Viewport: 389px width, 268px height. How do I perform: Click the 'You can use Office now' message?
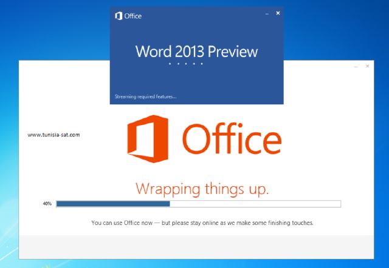pos(202,223)
